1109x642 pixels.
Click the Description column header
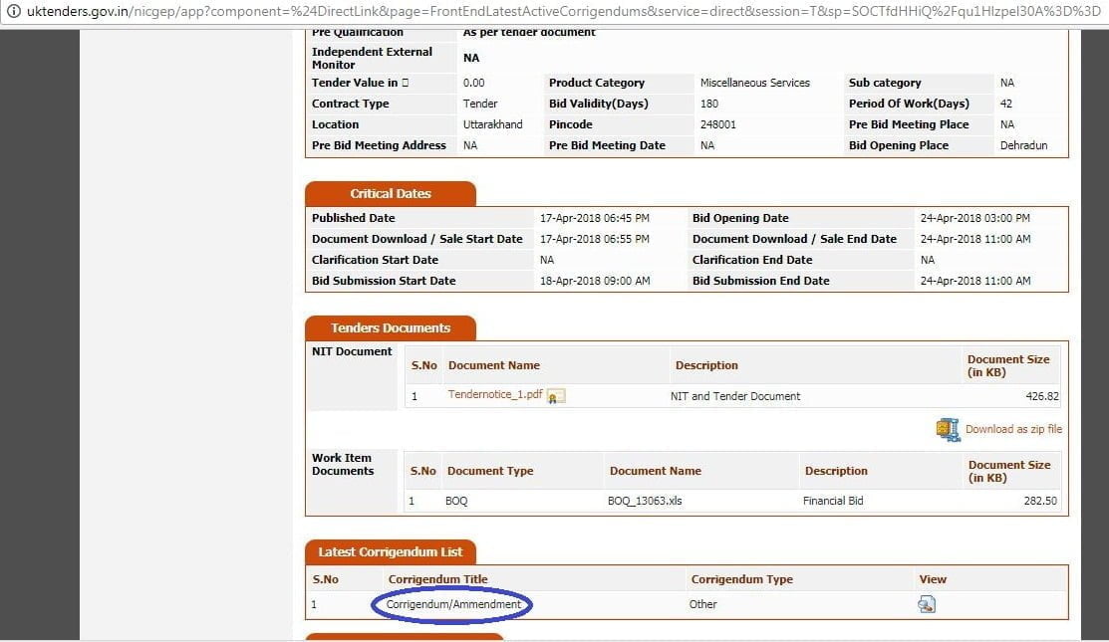pos(706,365)
